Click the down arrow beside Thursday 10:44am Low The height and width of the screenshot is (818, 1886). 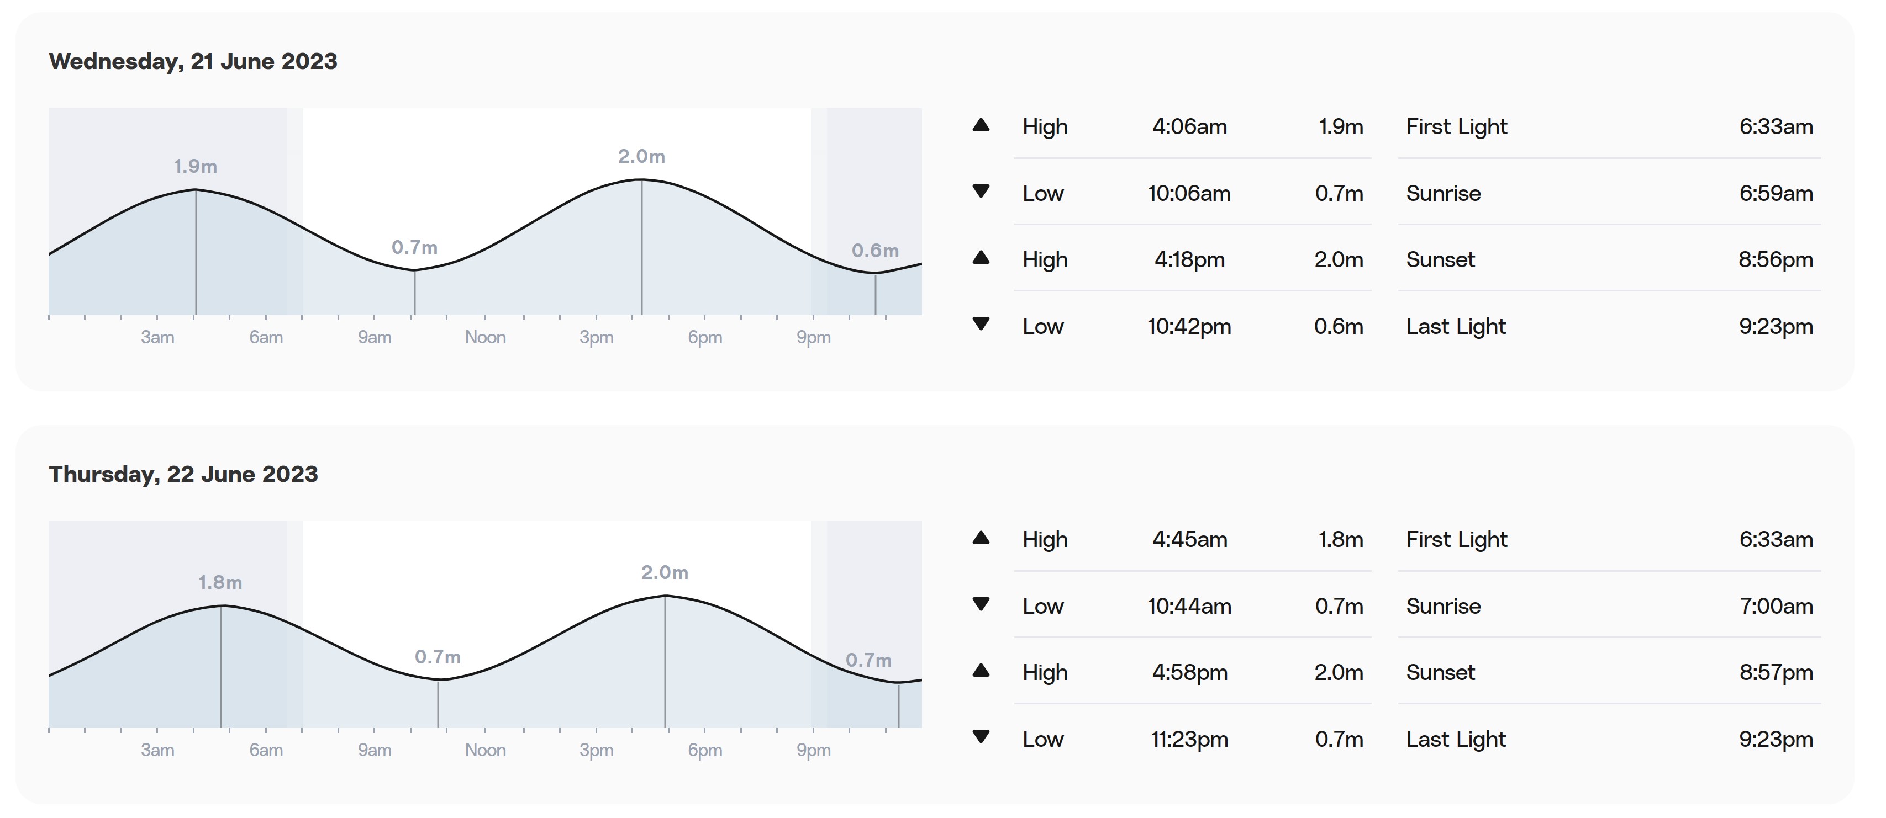[981, 604]
